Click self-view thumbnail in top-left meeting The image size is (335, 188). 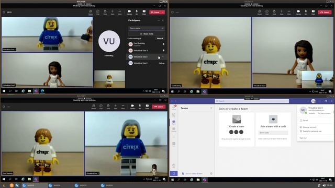click(x=109, y=79)
